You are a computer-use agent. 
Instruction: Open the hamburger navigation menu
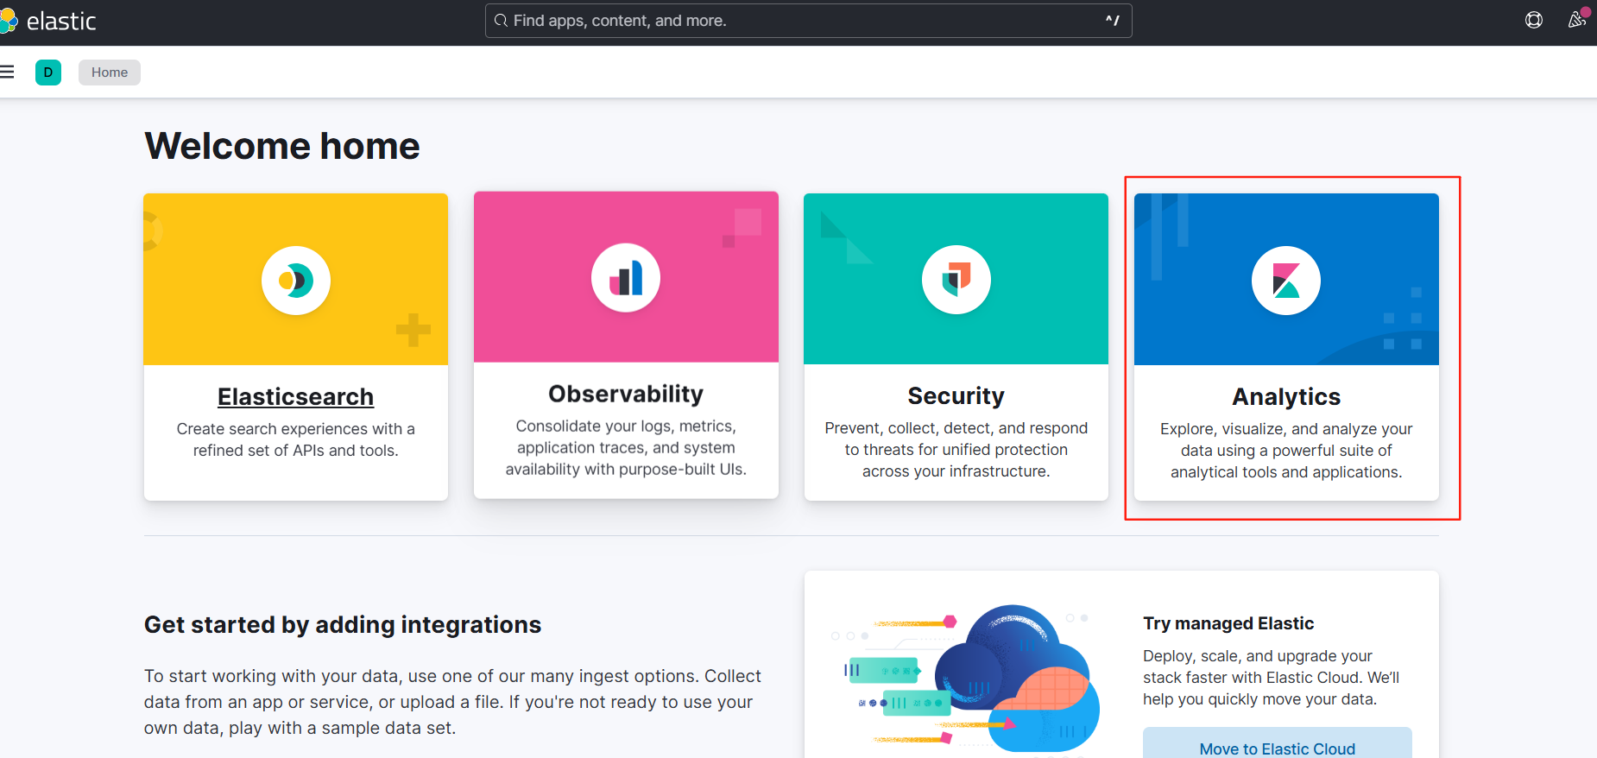[7, 72]
